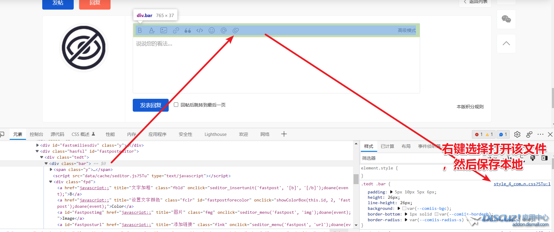
Task: Click the 发表回复 submit button
Action: (150, 105)
